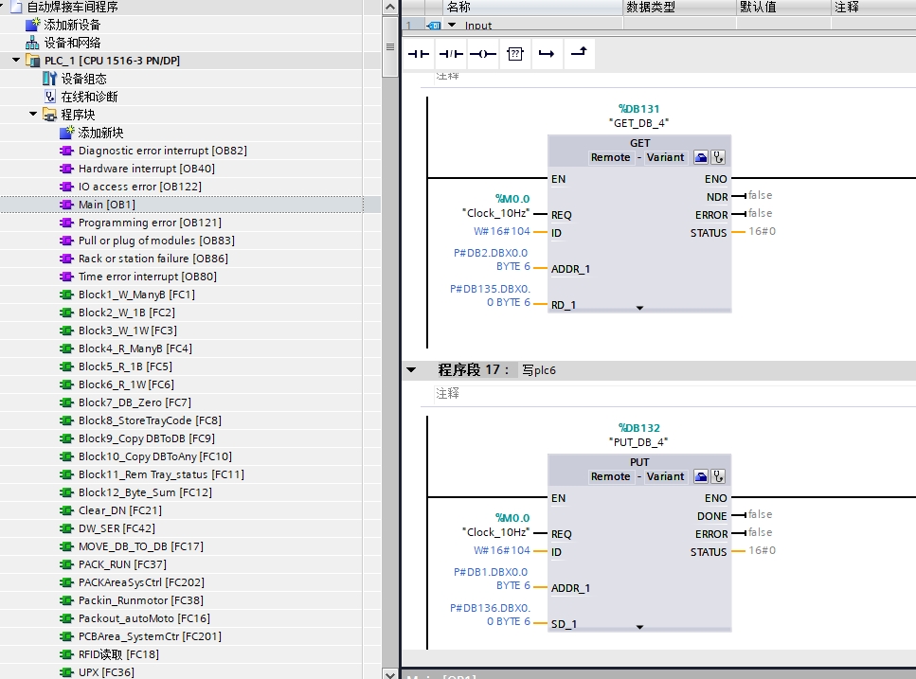This screenshot has width=916, height=679.
Task: Select PUT SD_1 pointer P#DB136.DBX0.0
Action: pyautogui.click(x=490, y=615)
